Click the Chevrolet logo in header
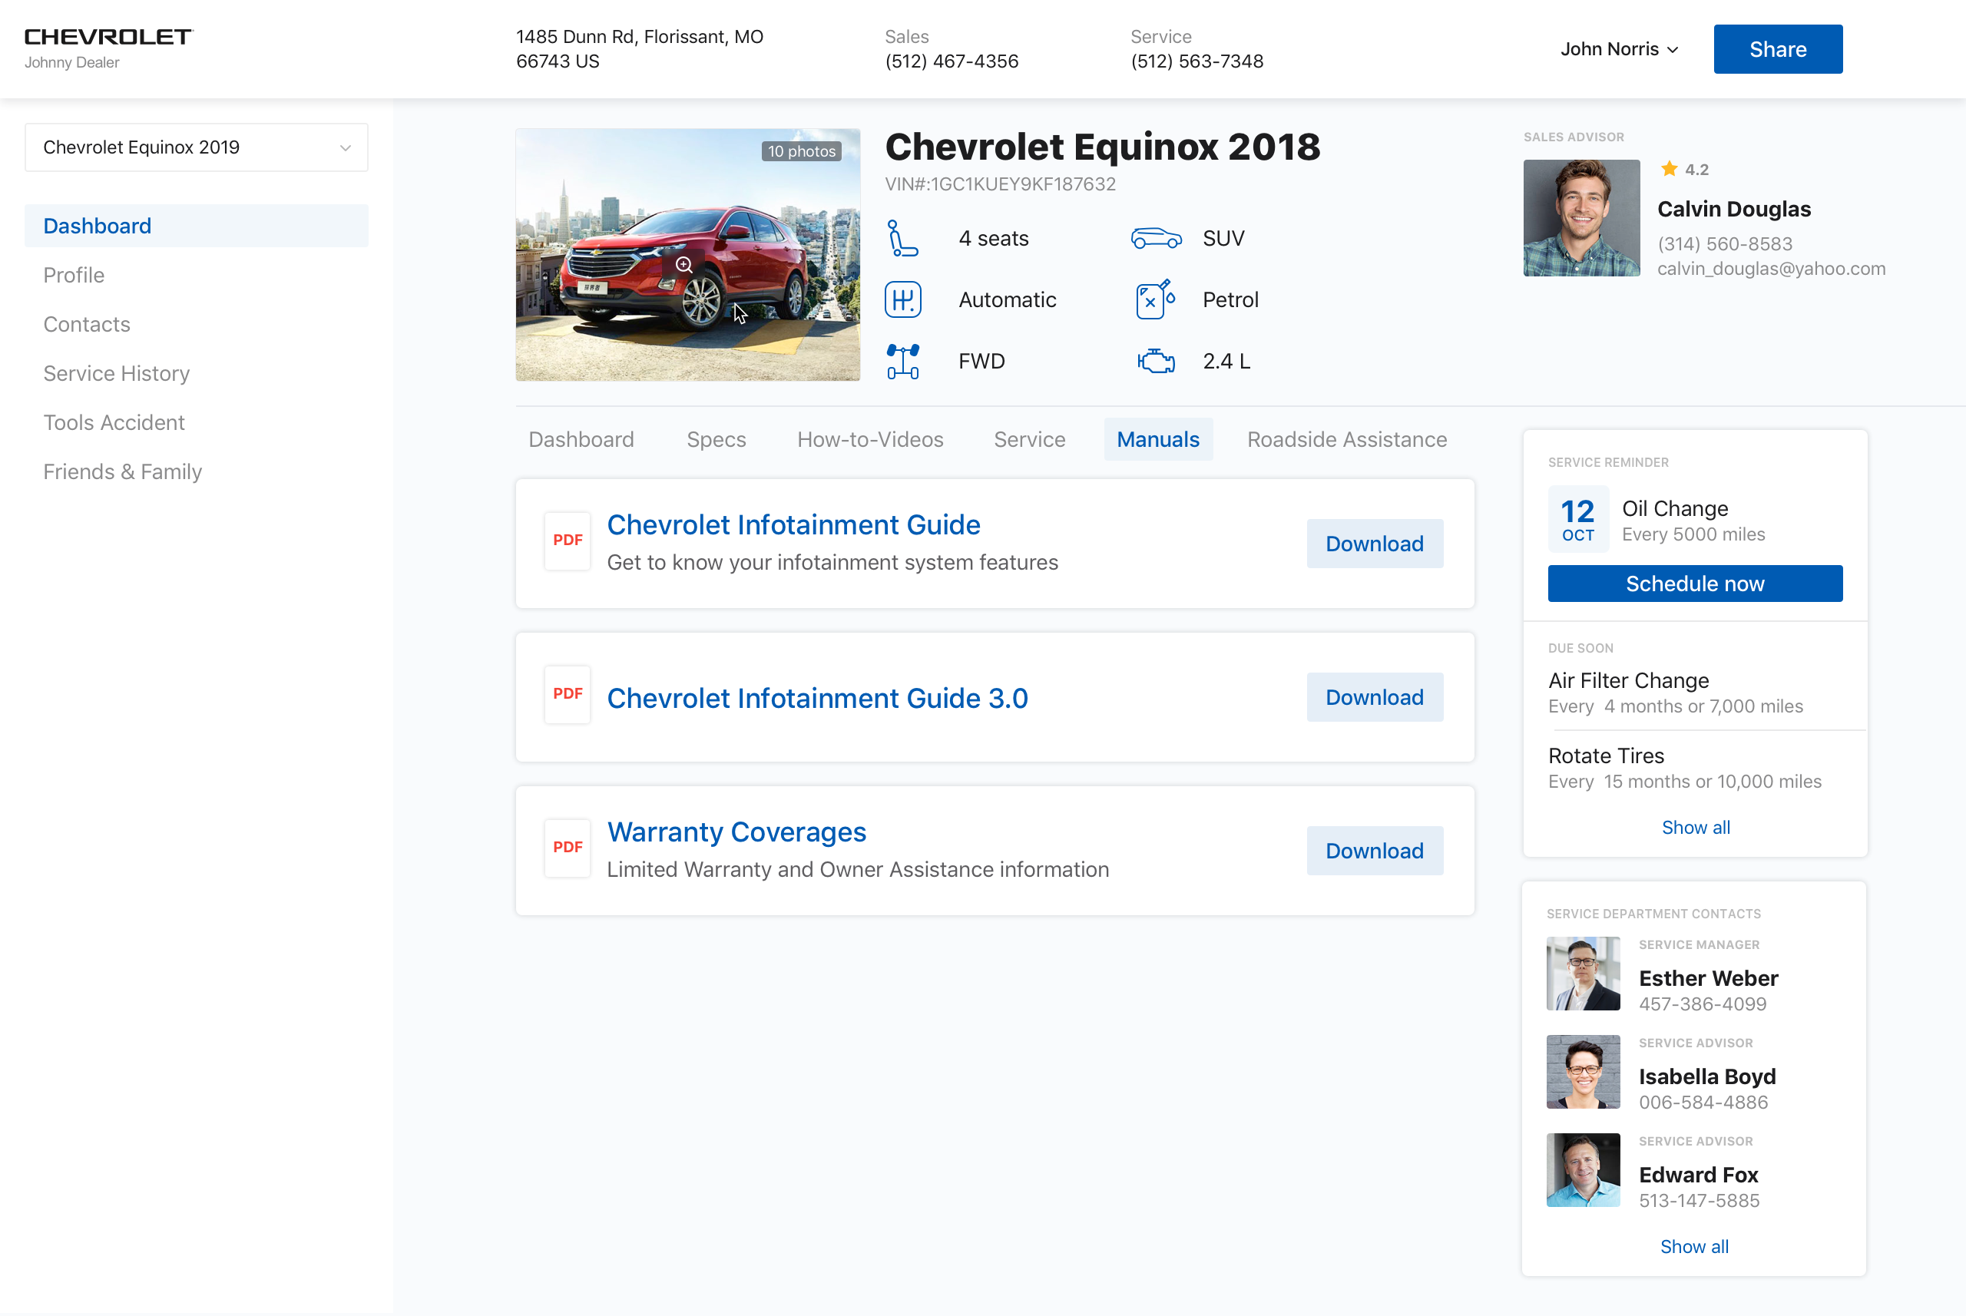Image resolution: width=1966 pixels, height=1316 pixels. pos(109,37)
